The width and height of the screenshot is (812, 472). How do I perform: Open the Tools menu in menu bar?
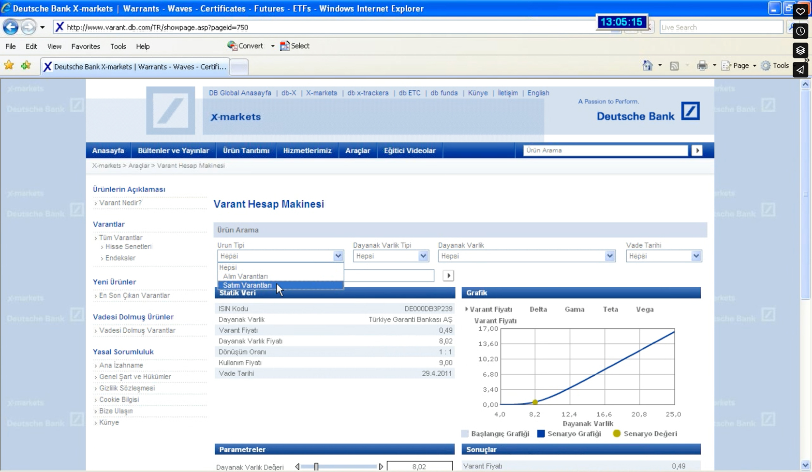[x=118, y=46]
